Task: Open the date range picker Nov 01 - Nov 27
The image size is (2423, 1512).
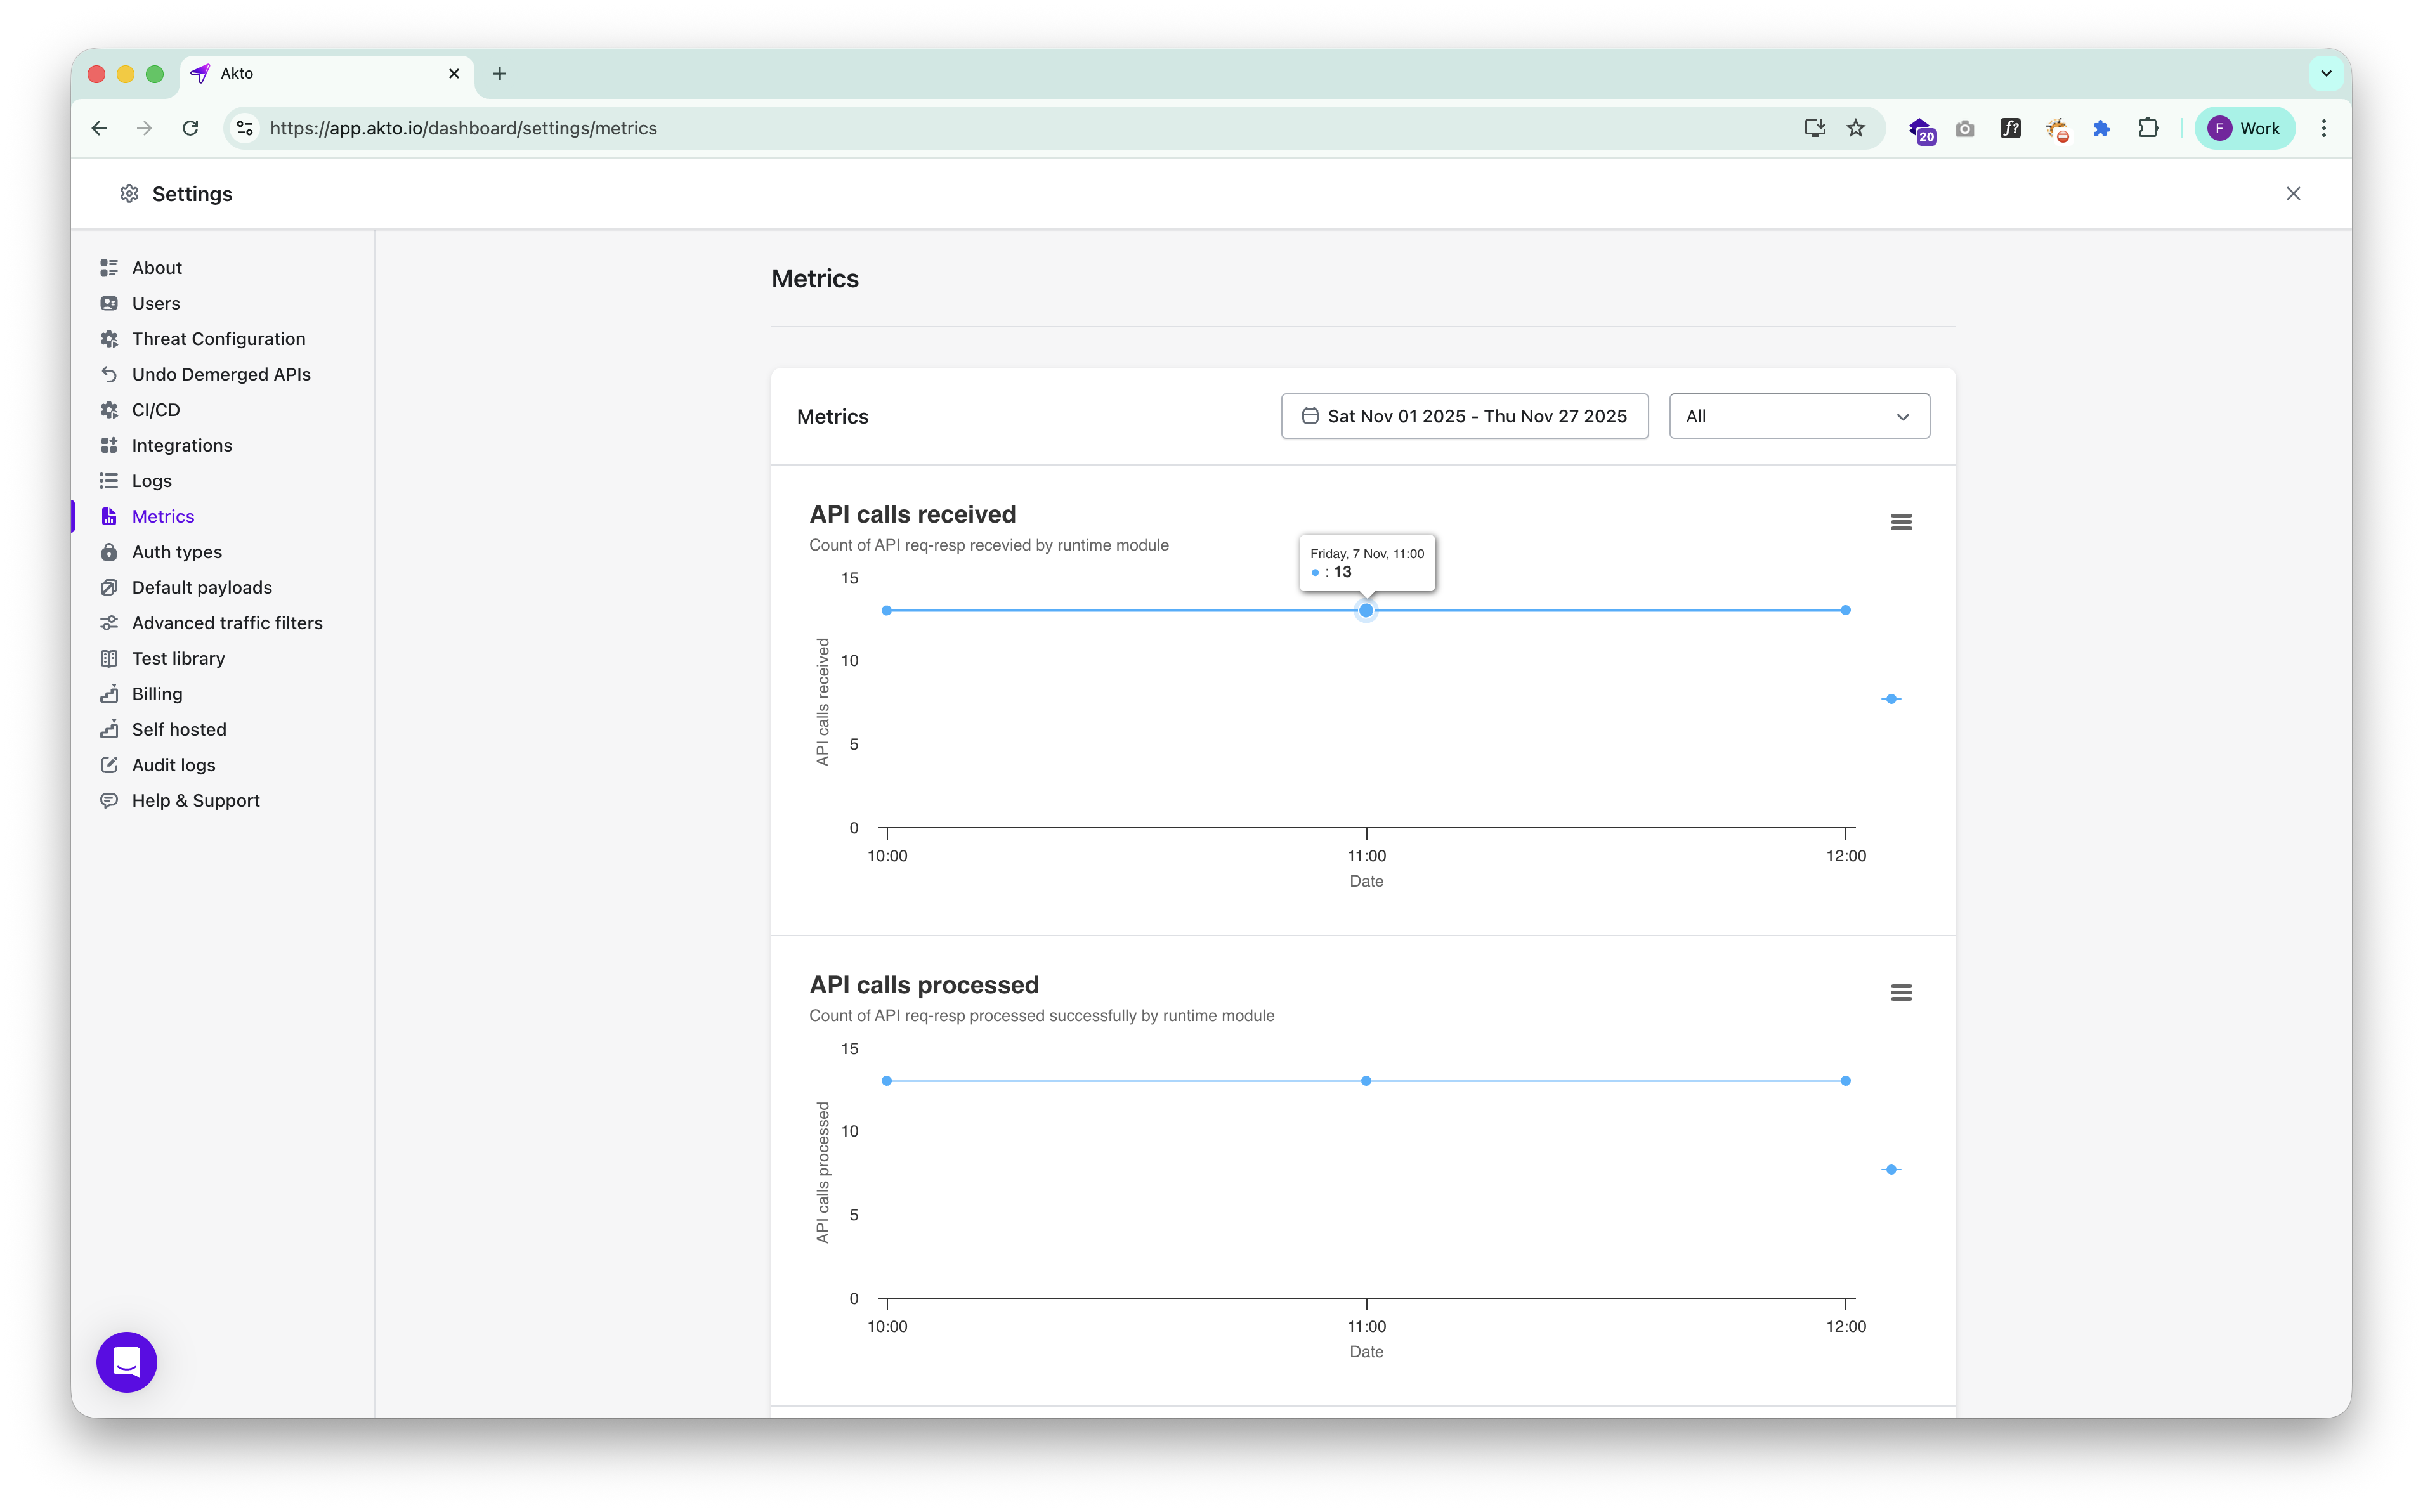Action: [x=1464, y=416]
